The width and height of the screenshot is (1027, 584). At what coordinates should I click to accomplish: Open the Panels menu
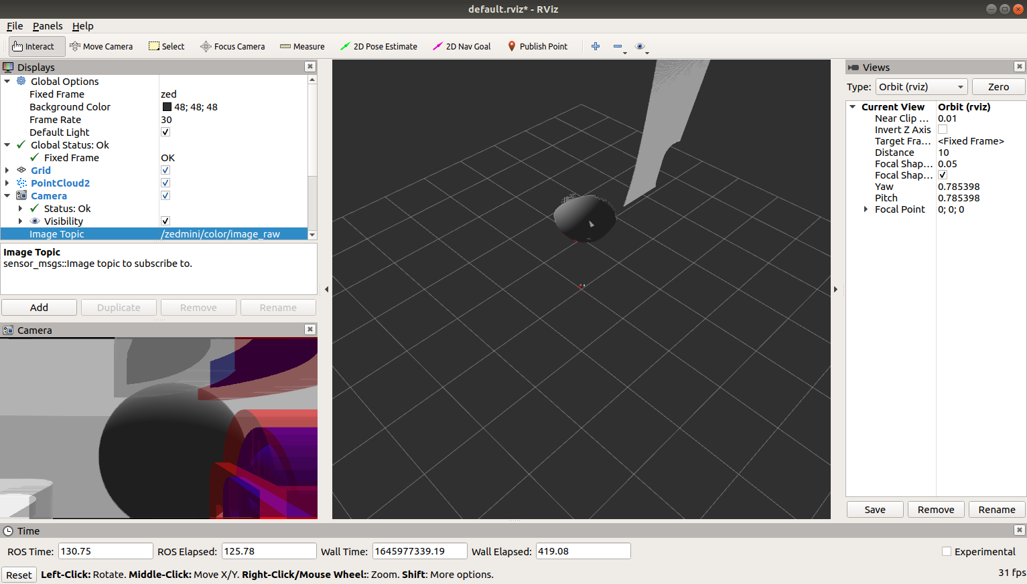tap(48, 25)
